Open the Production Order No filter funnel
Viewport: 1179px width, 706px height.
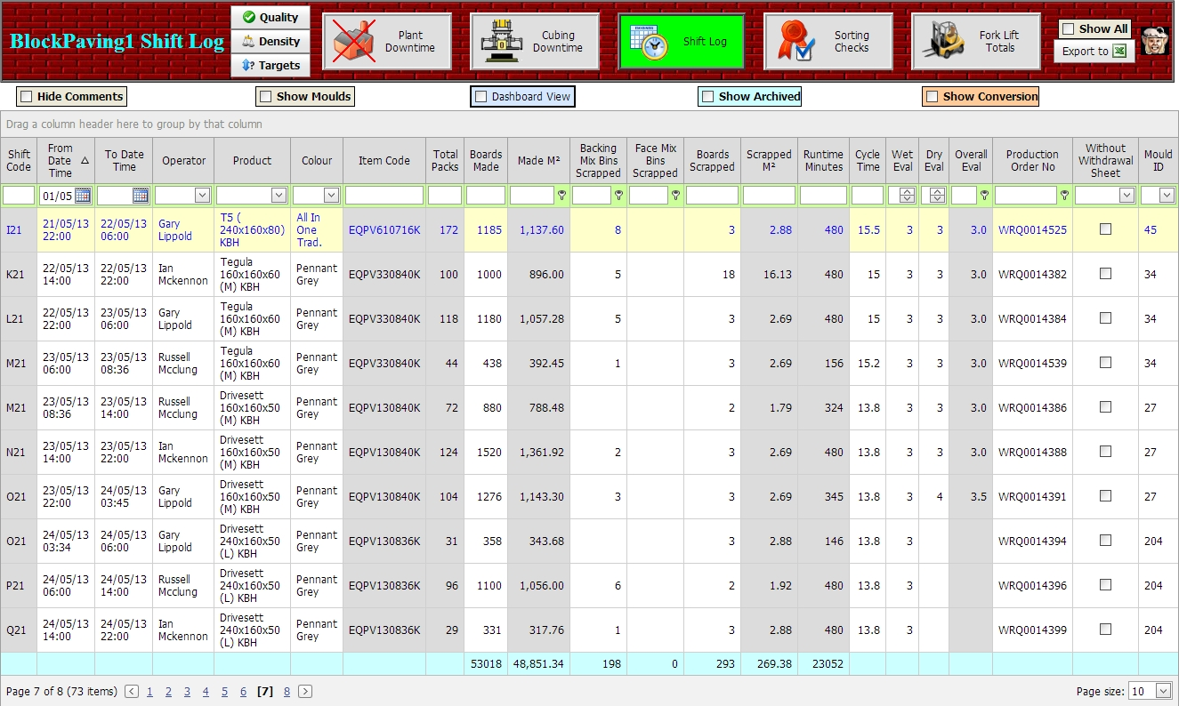coord(1063,195)
